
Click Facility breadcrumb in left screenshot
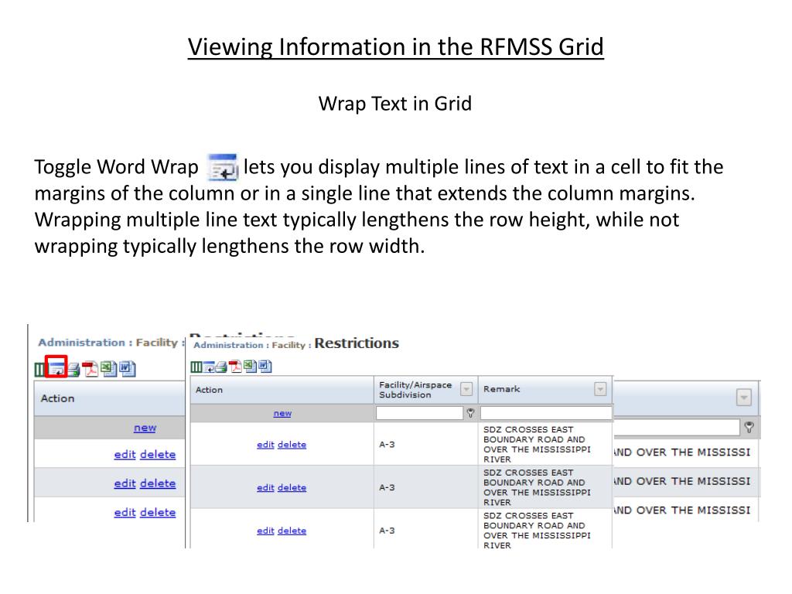156,343
